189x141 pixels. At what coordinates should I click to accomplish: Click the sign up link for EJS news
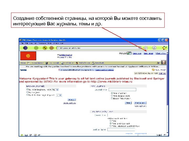(x=162, y=73)
